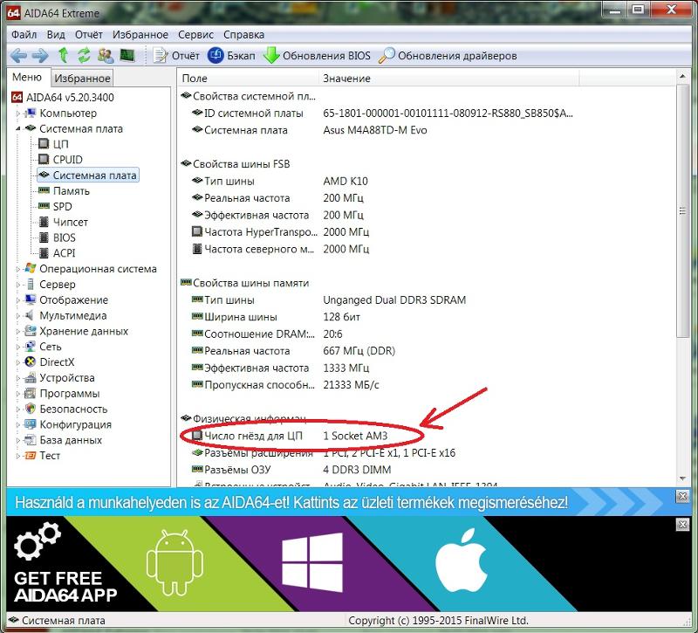The width and height of the screenshot is (698, 633).
Task: Select the ЦП item in the tree
Action: coord(53,144)
